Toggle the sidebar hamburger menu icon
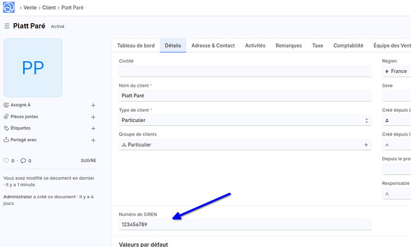This screenshot has width=411, height=247. [x=7, y=26]
